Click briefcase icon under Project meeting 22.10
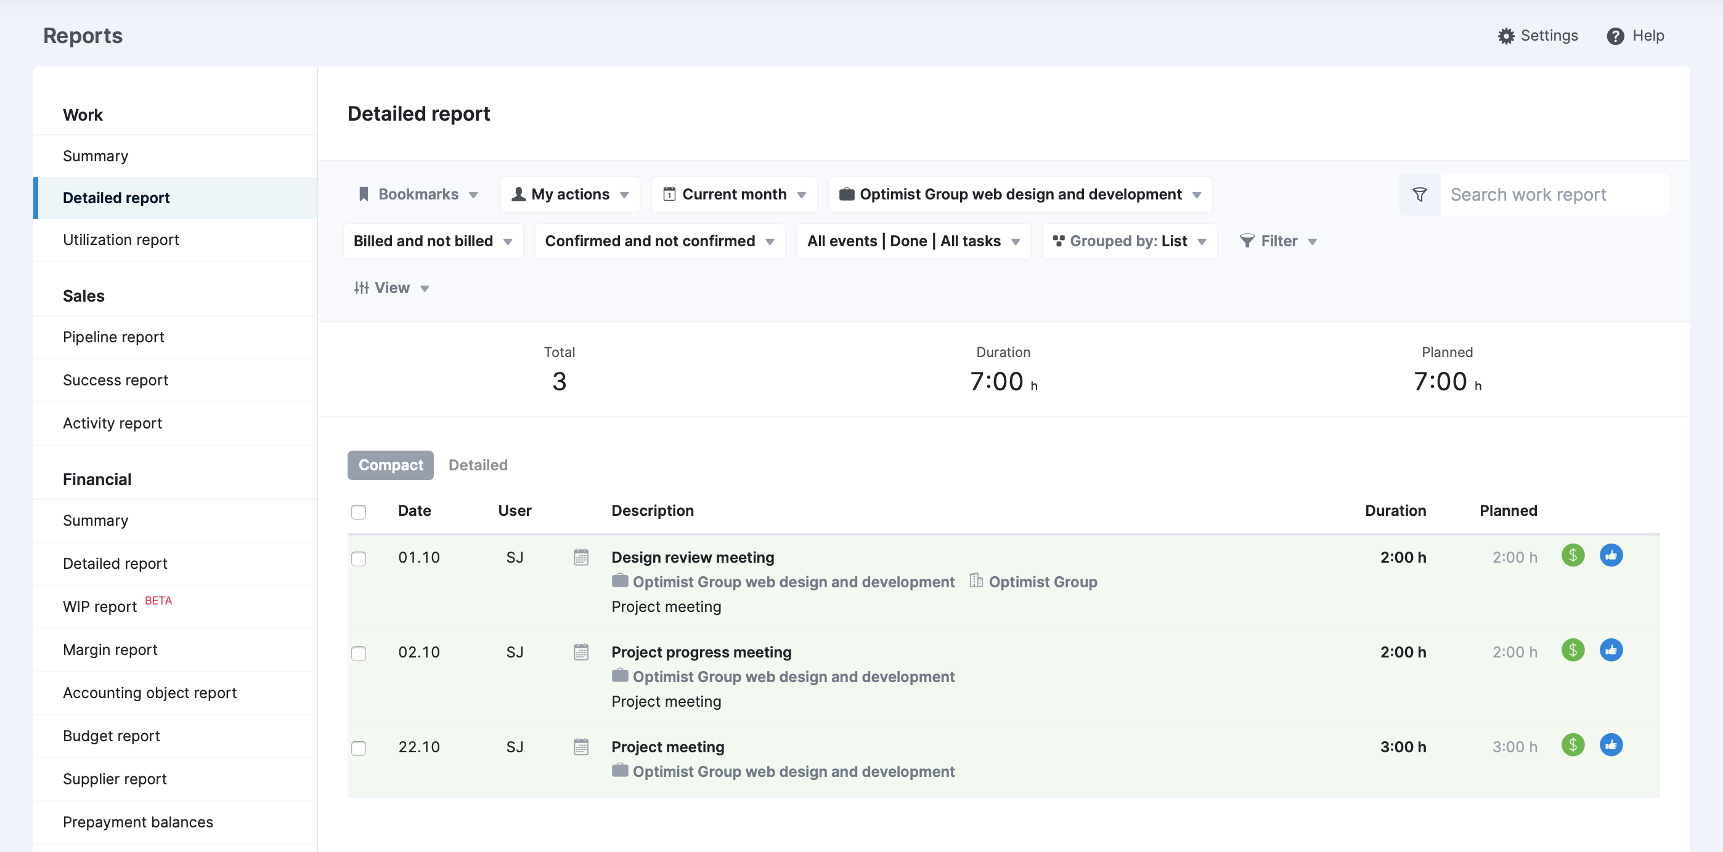This screenshot has height=852, width=1723. (x=619, y=771)
